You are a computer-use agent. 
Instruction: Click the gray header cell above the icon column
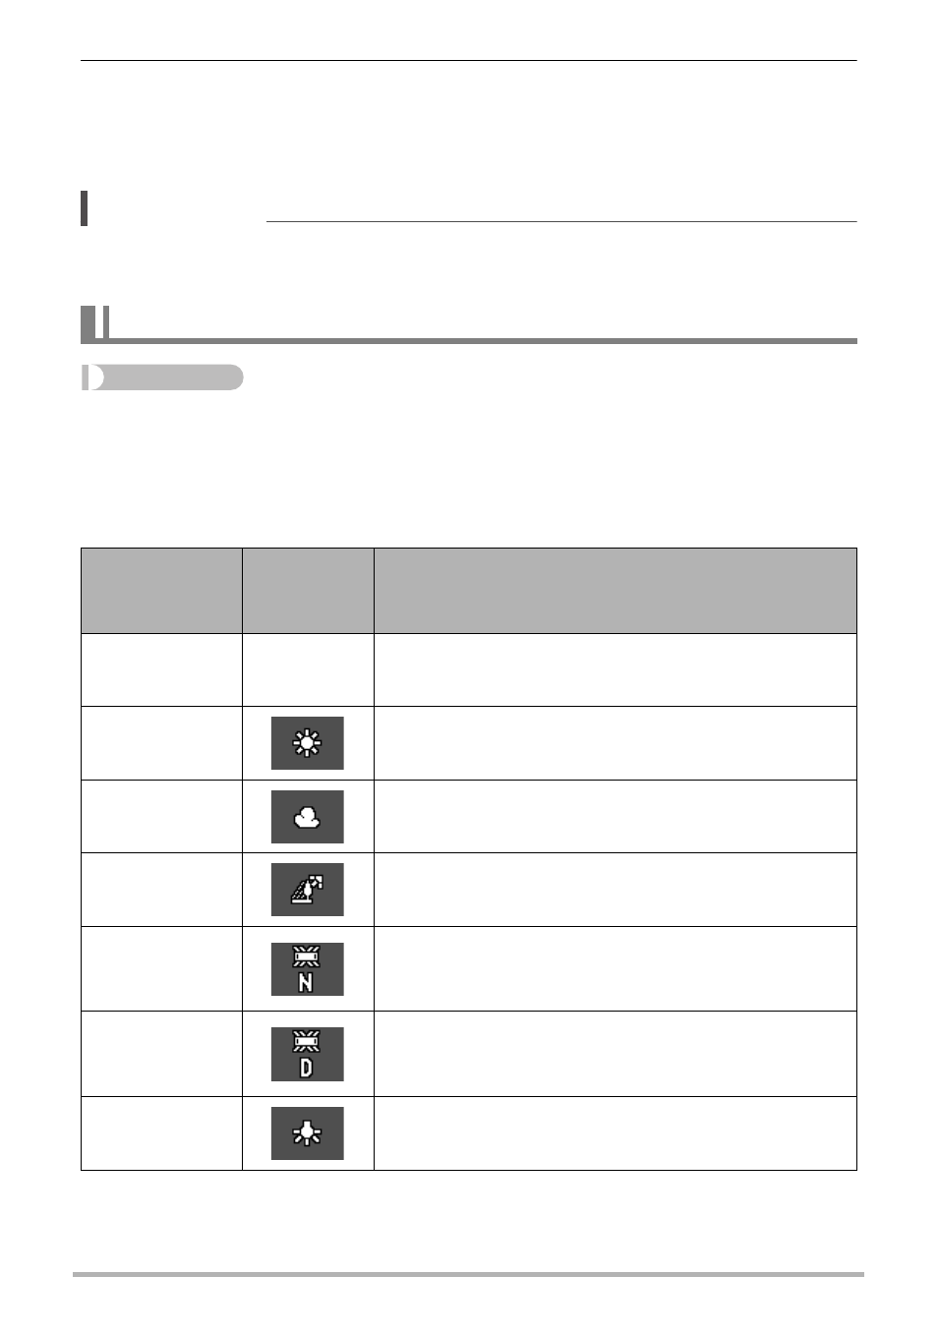308,591
